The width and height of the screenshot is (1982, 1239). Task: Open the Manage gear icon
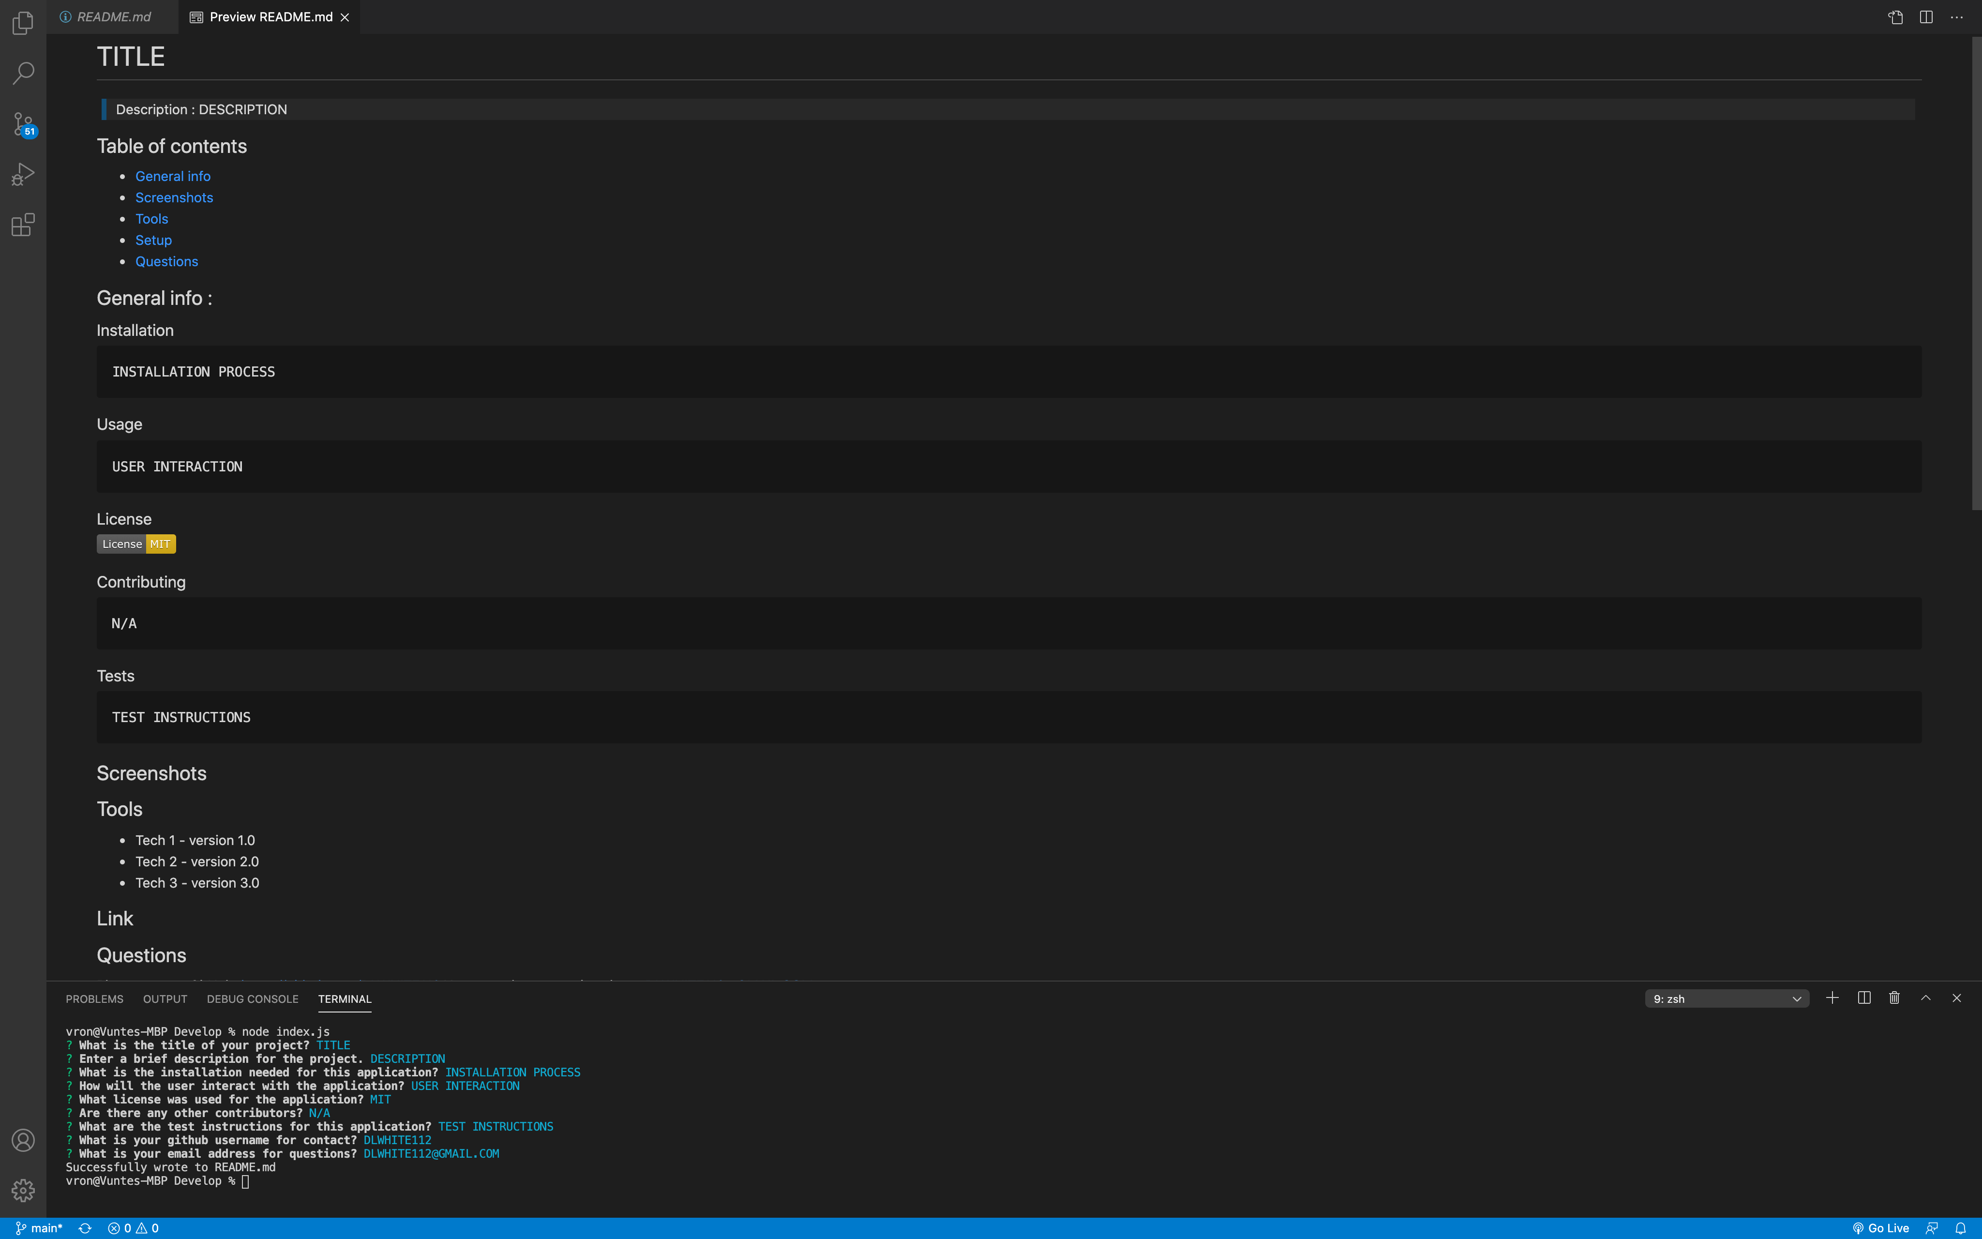click(x=23, y=1190)
